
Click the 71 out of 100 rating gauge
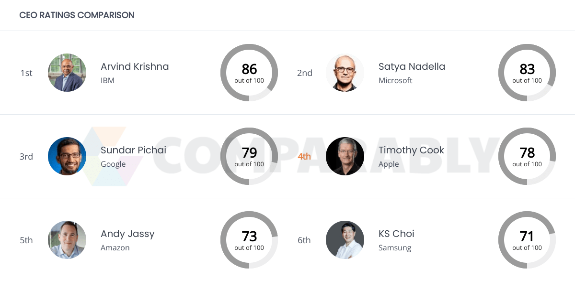pos(527,240)
